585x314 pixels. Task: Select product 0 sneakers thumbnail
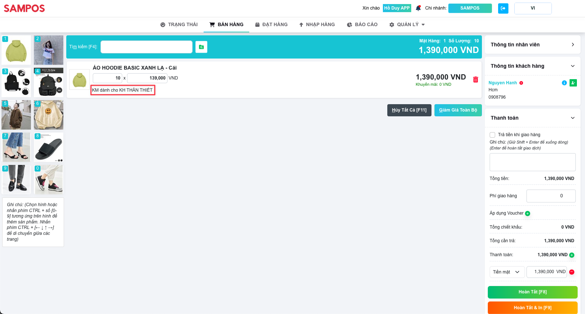49,180
